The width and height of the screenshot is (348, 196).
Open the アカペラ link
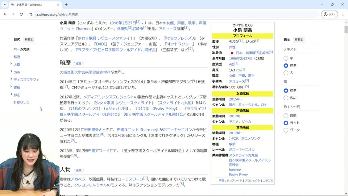(x=78, y=179)
